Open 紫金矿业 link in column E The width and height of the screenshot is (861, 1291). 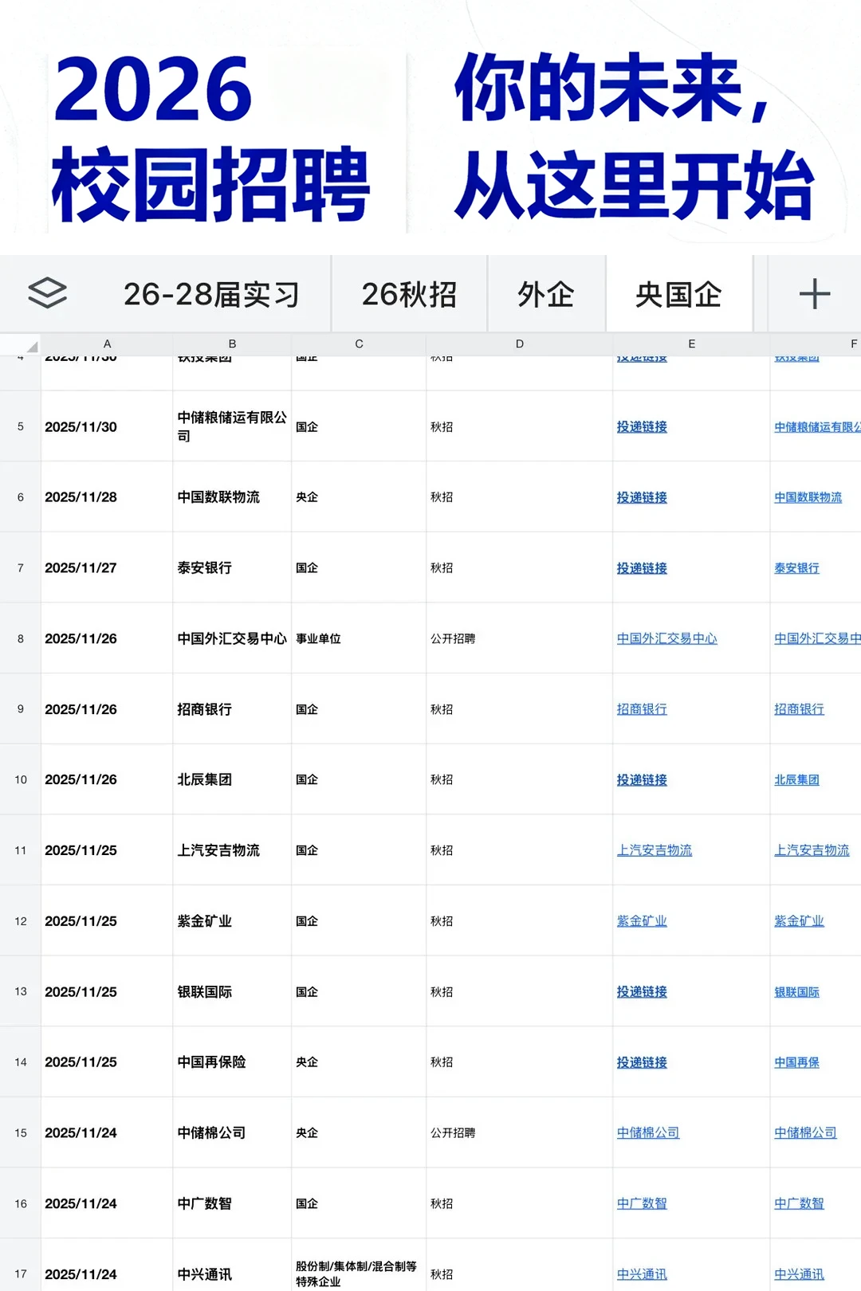coord(642,921)
